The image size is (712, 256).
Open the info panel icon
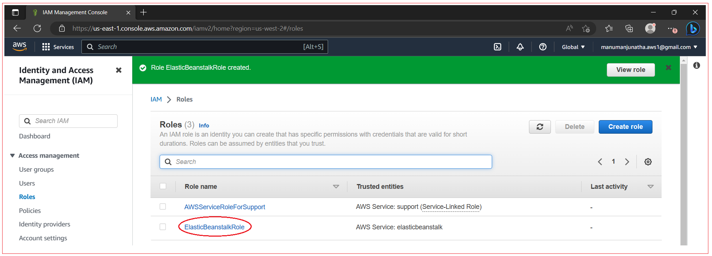[x=697, y=65]
